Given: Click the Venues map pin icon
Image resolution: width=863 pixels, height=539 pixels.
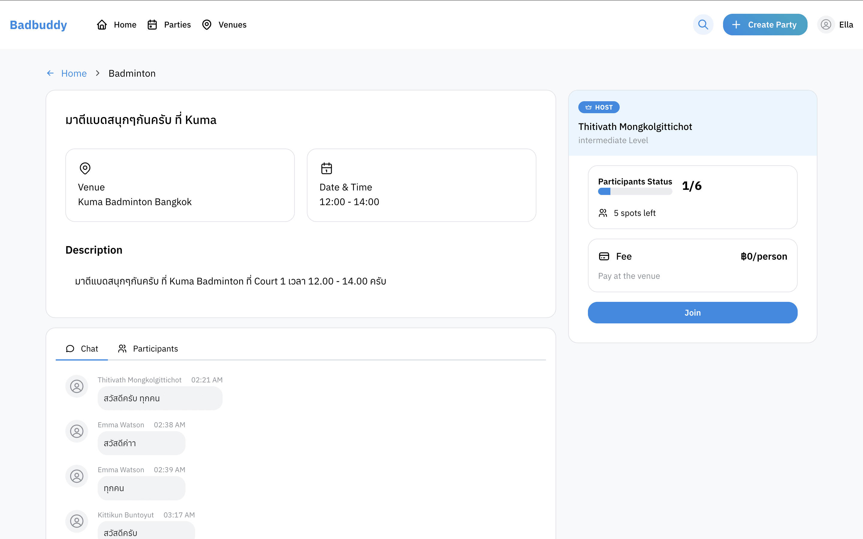Looking at the screenshot, I should click(x=207, y=25).
